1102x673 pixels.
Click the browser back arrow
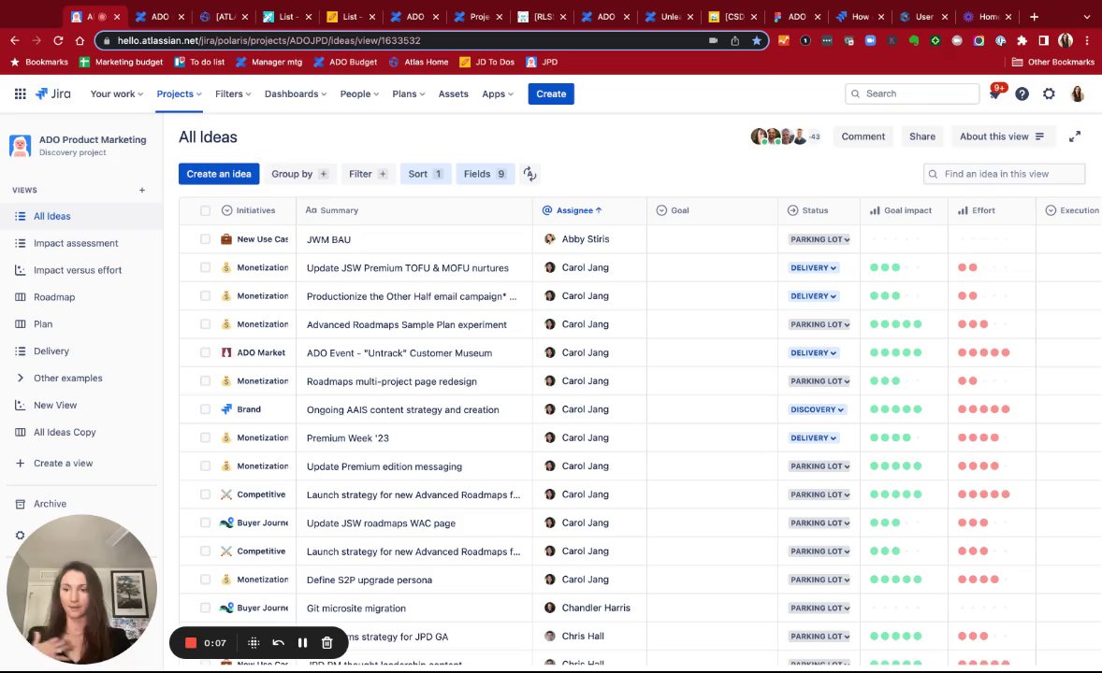tap(15, 41)
